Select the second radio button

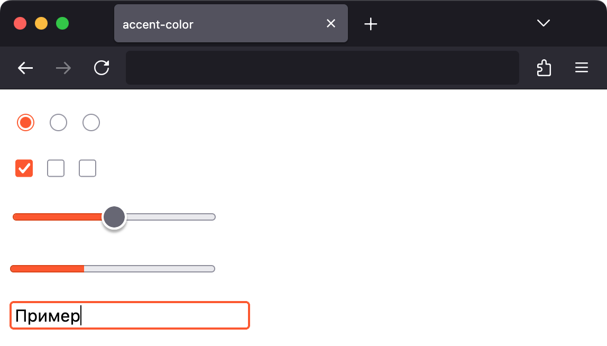pyautogui.click(x=59, y=122)
